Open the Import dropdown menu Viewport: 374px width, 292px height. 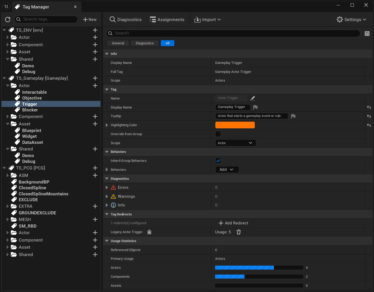point(208,20)
